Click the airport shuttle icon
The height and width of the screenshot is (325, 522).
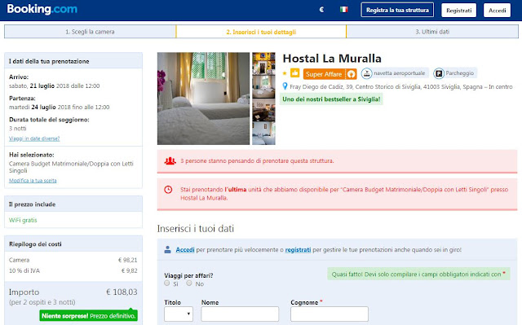366,73
